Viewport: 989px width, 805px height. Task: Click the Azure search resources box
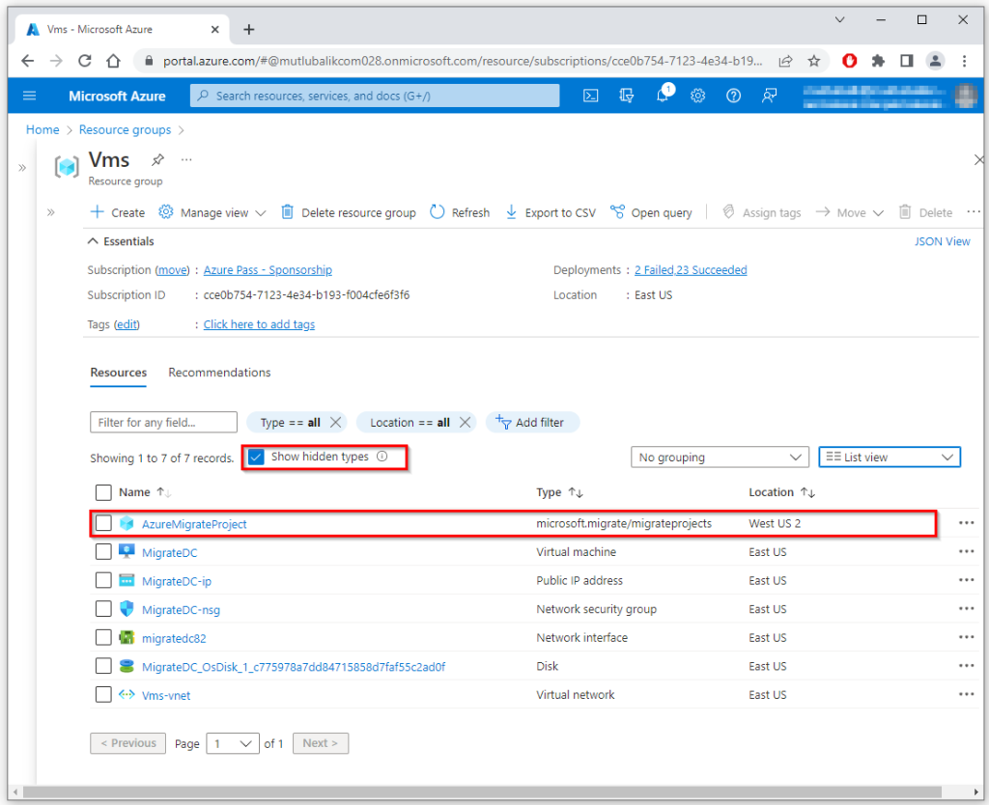click(375, 96)
